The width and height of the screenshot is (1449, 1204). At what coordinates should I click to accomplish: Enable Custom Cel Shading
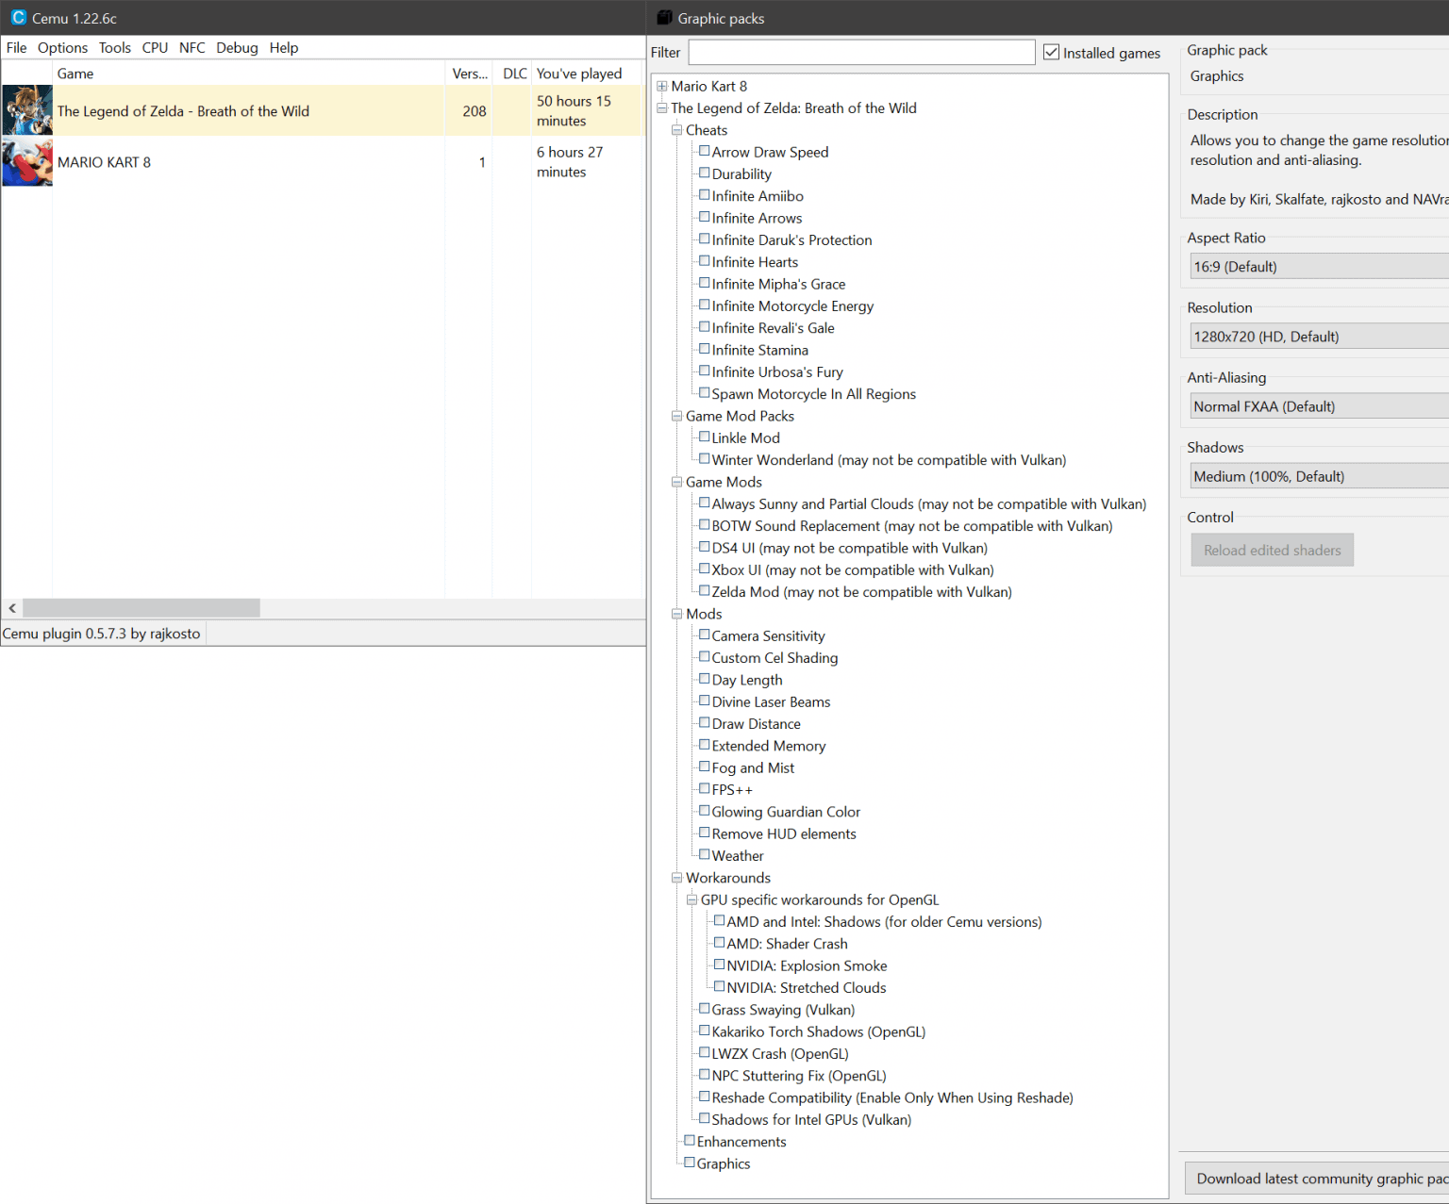pos(705,656)
